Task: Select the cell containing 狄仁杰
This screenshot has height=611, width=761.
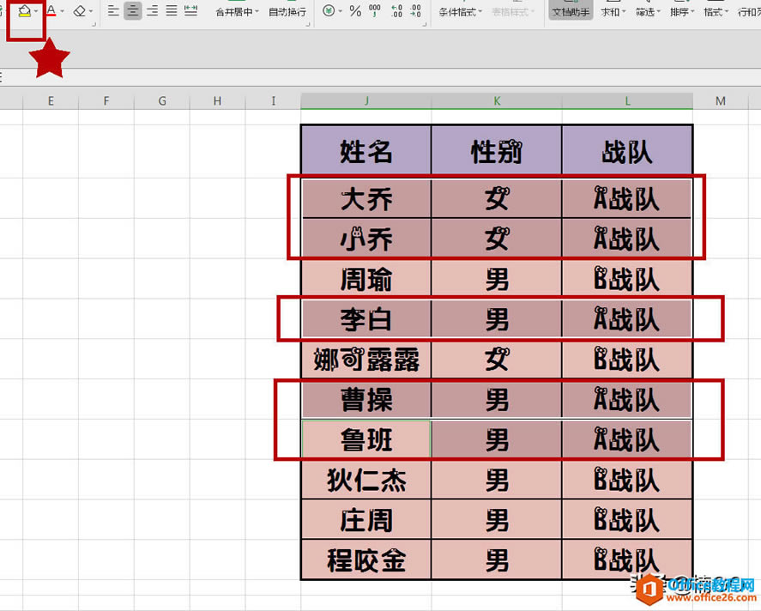Action: click(366, 480)
